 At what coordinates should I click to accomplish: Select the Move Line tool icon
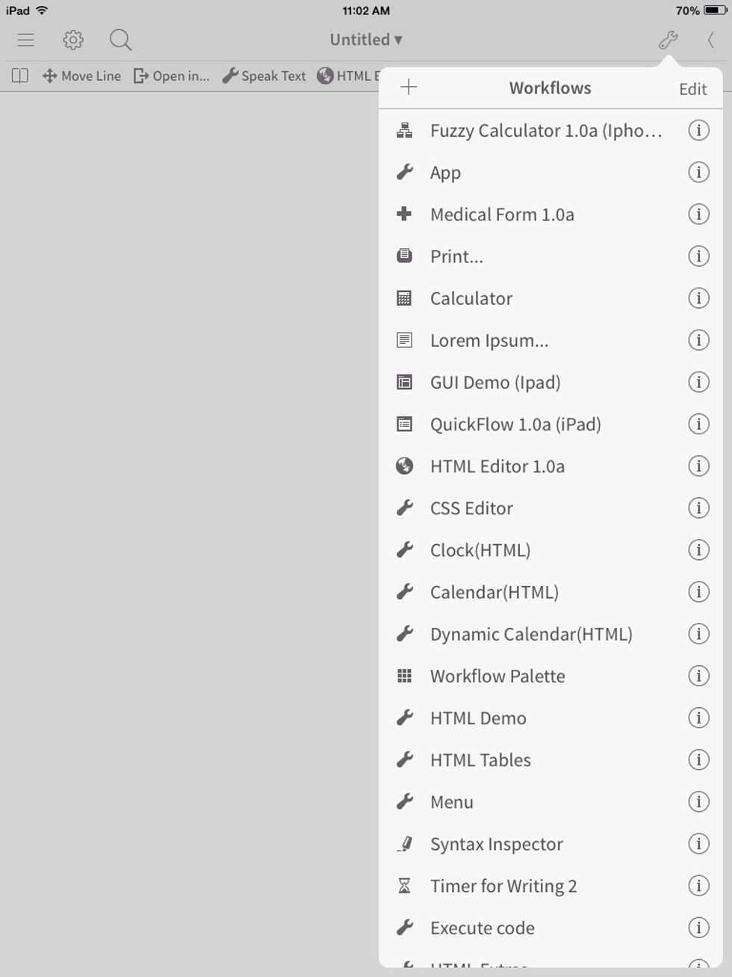click(x=49, y=75)
